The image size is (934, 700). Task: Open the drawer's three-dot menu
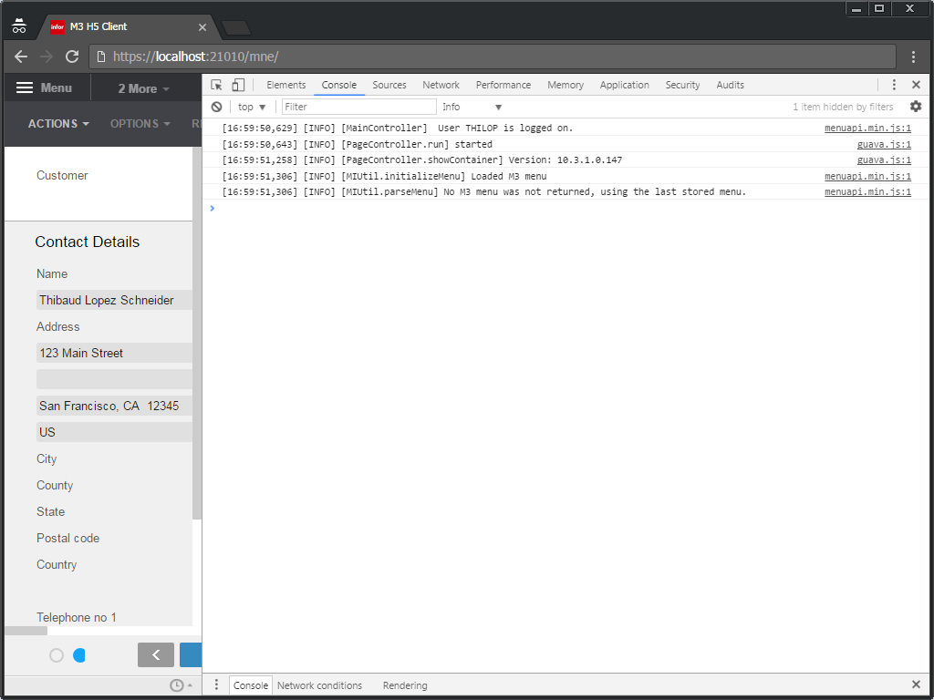(x=216, y=685)
